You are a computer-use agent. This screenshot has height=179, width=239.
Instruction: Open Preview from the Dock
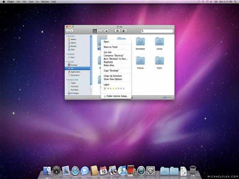pos(113,171)
